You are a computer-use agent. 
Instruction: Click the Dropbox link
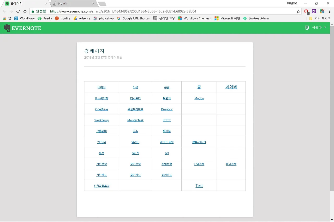click(167, 109)
